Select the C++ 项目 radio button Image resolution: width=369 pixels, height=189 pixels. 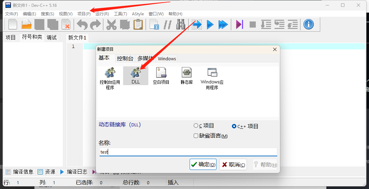(x=234, y=126)
